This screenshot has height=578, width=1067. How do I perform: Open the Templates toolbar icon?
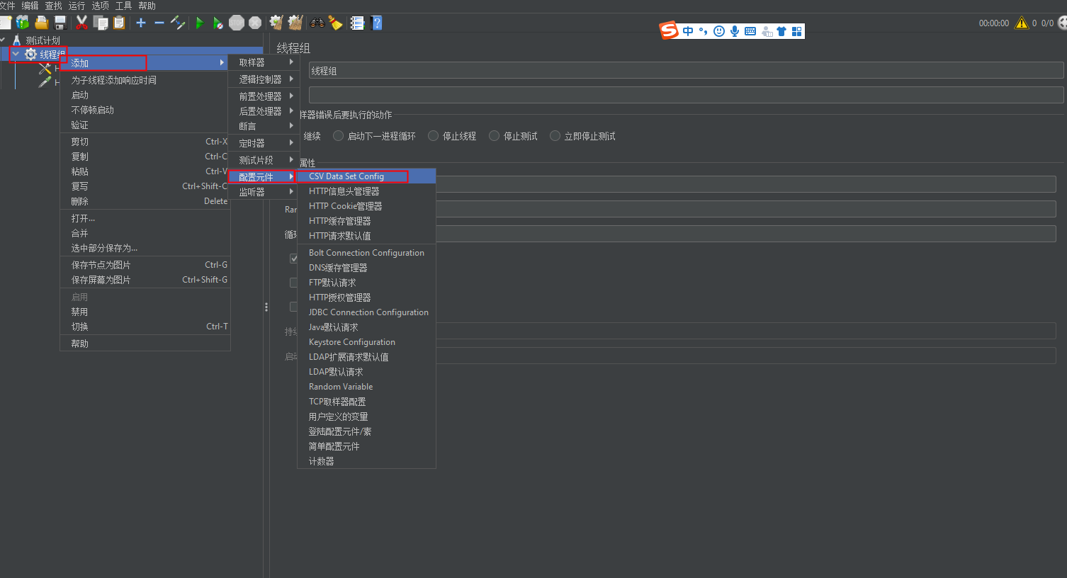tap(23, 23)
